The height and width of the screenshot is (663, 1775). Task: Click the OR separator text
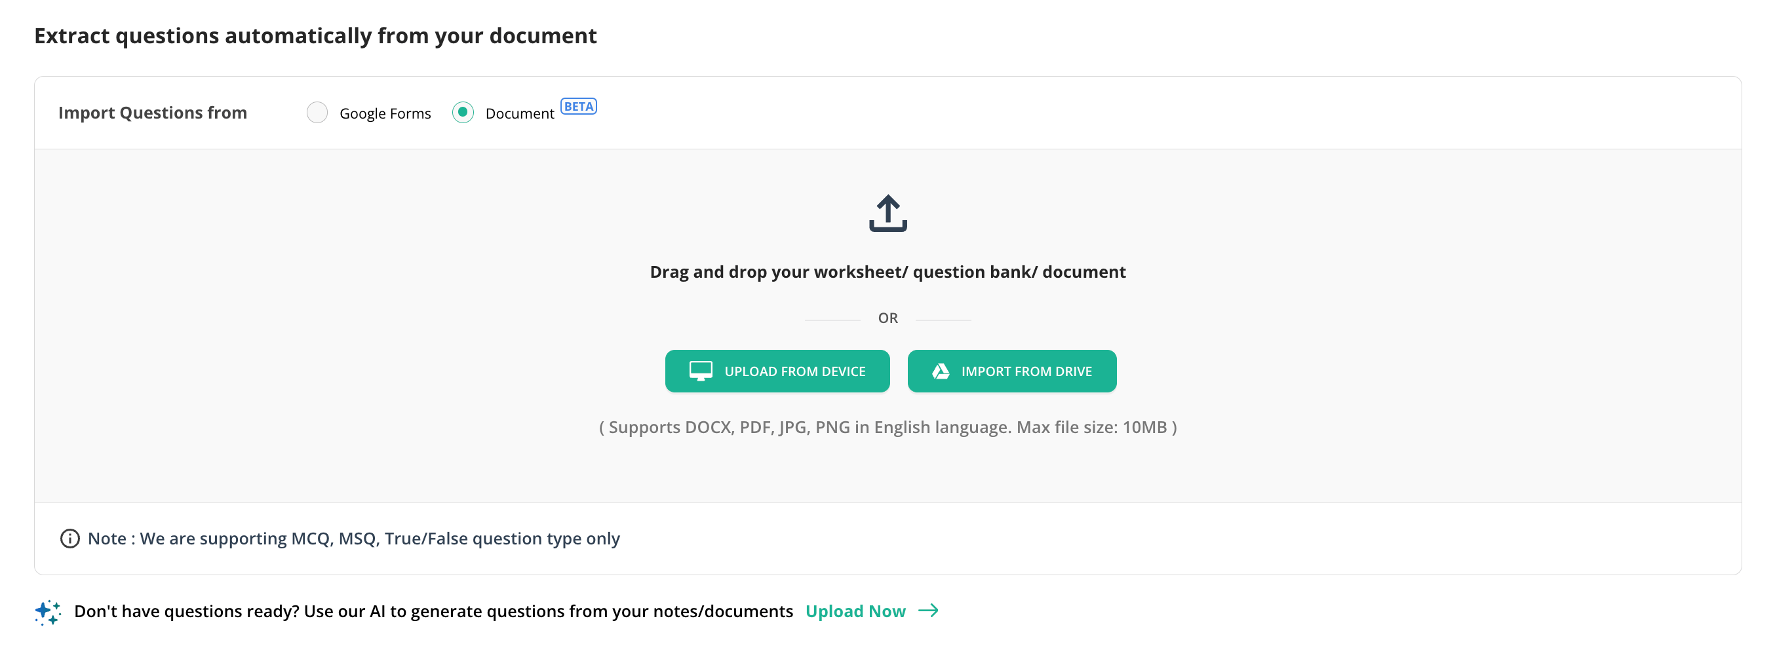click(x=888, y=318)
